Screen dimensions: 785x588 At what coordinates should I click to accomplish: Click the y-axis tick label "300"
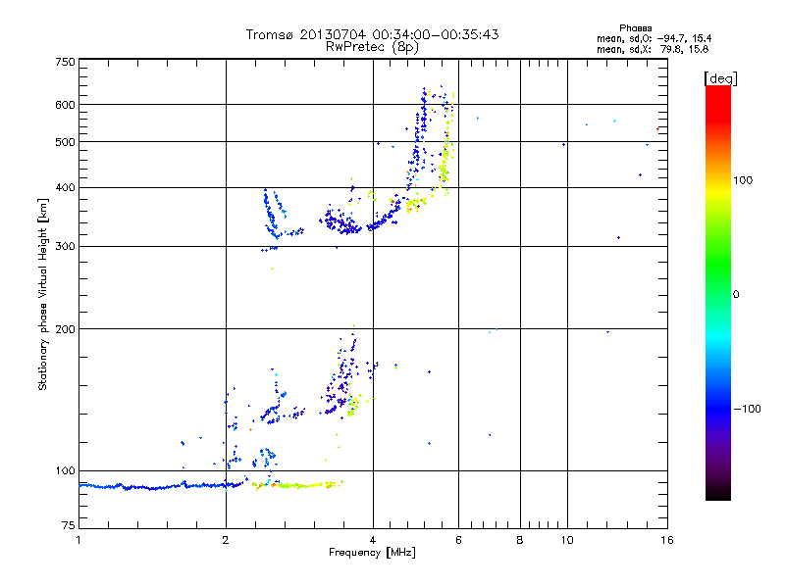point(65,246)
